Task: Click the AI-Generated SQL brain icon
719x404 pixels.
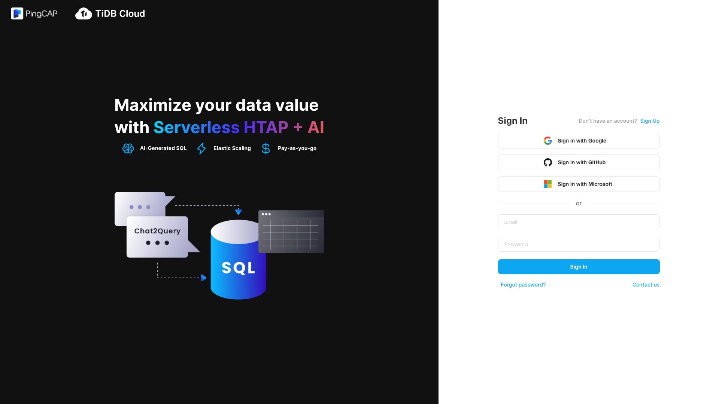Action: (128, 149)
